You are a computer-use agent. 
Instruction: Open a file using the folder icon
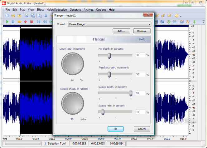tap(13, 16)
